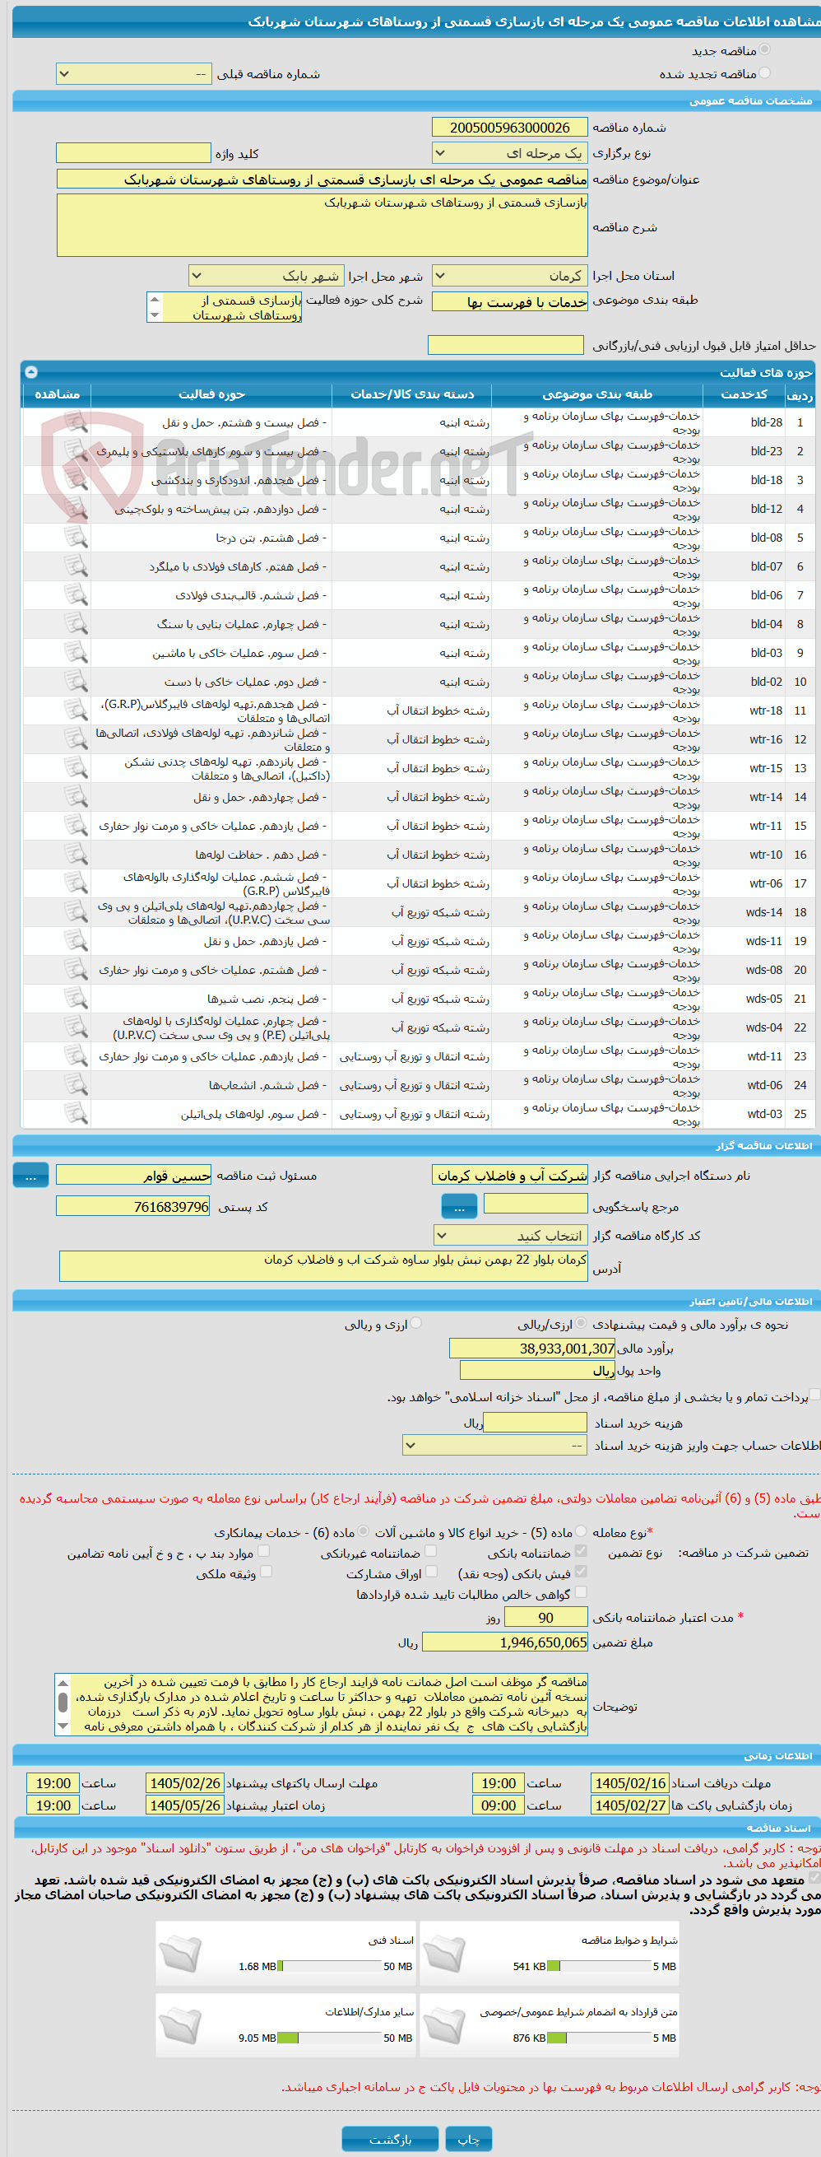This screenshot has width=821, height=2157.
Task: Click the حوزه فعالیت column header
Action: [211, 394]
